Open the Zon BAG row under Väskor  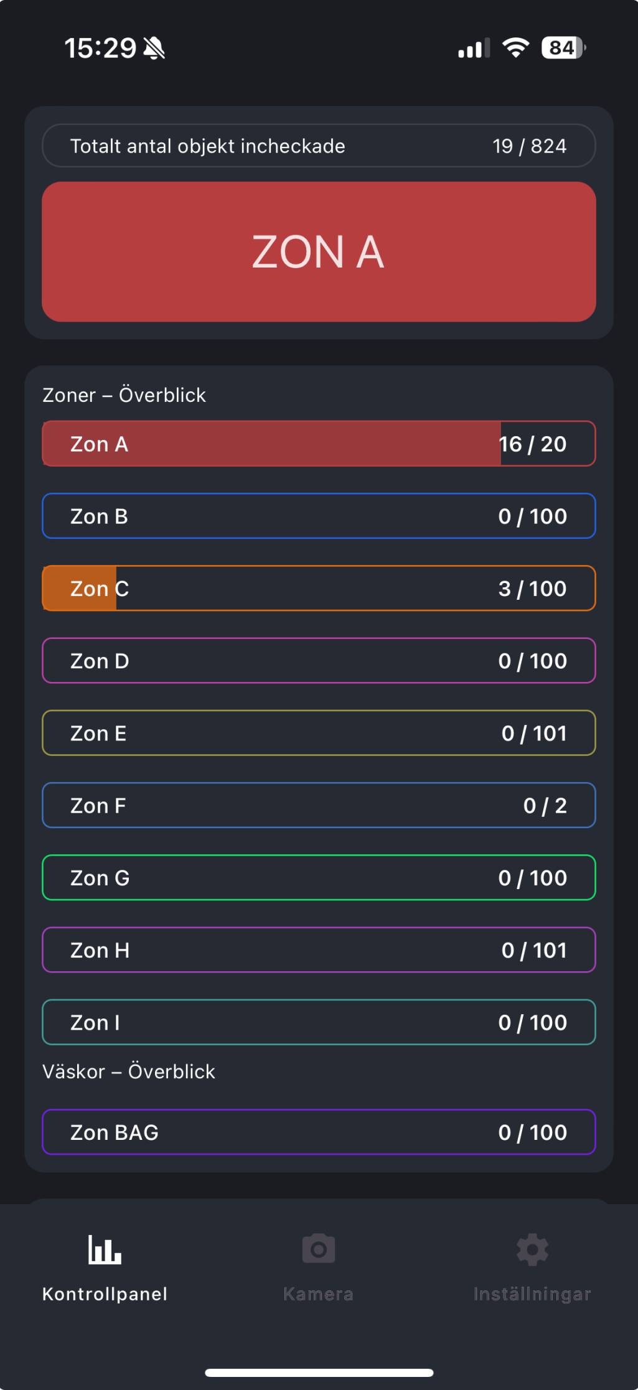[319, 1132]
